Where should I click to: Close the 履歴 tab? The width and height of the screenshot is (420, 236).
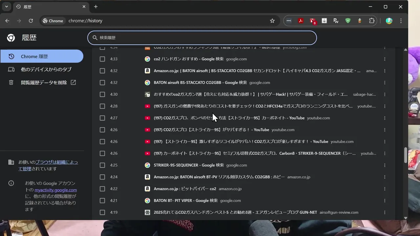pos(84,7)
